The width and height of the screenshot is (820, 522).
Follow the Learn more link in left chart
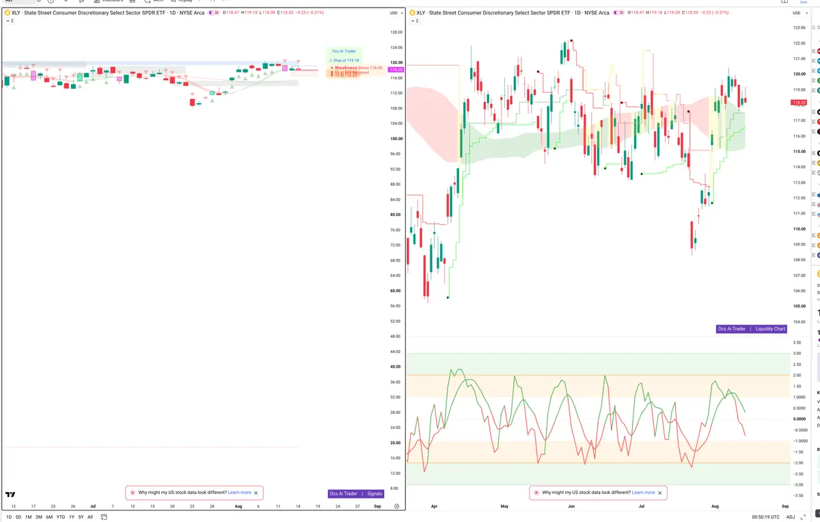point(239,493)
